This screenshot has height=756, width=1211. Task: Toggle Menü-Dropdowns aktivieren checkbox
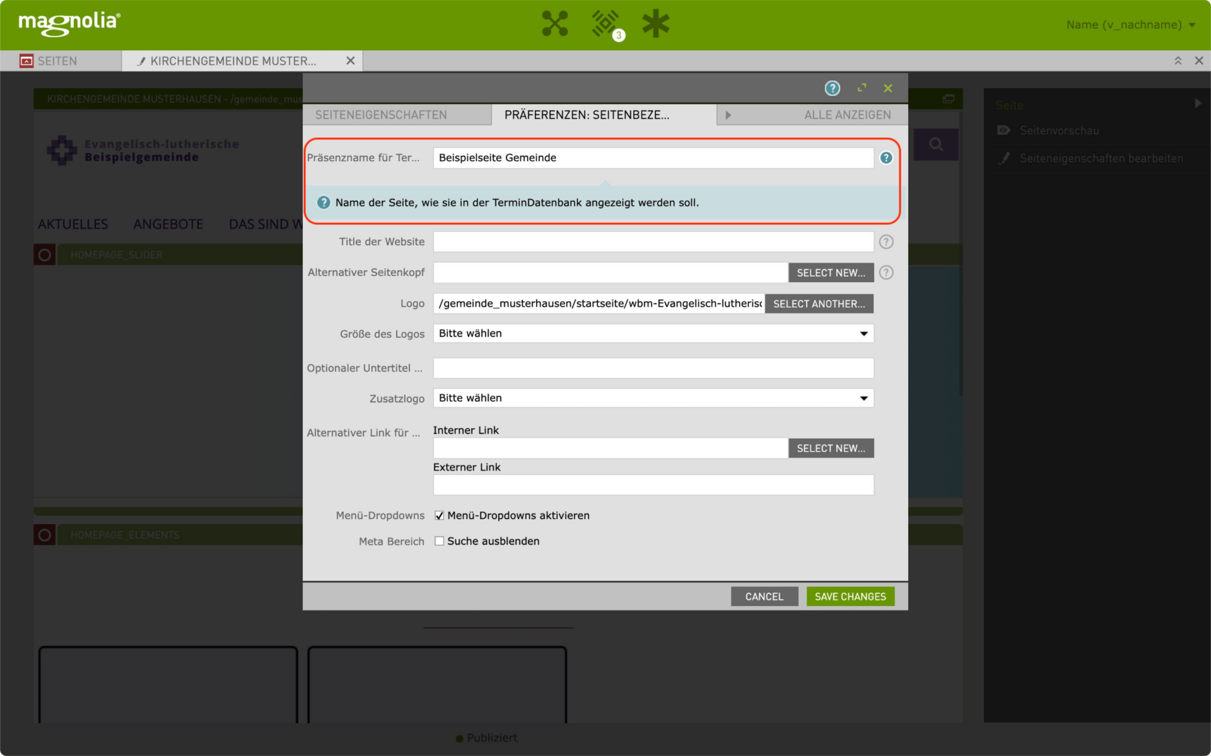coord(439,516)
